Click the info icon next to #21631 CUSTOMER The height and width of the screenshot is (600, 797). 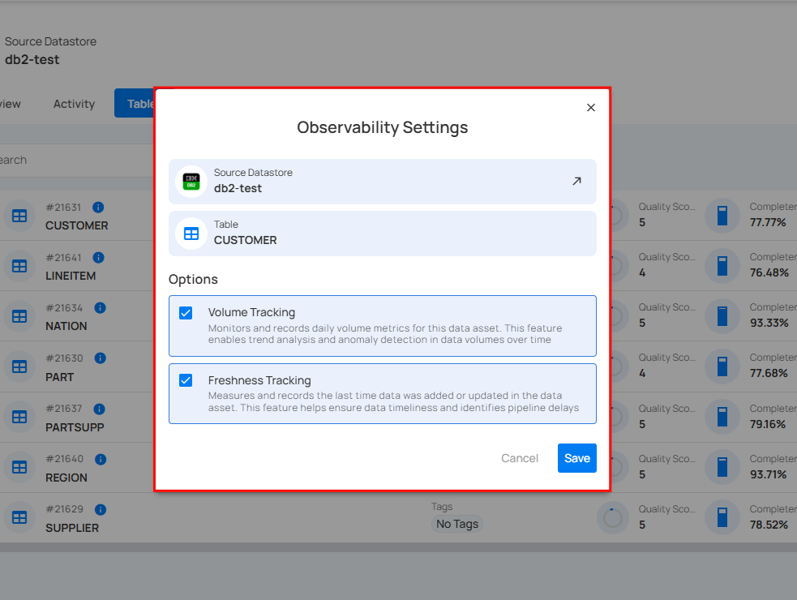tap(98, 207)
